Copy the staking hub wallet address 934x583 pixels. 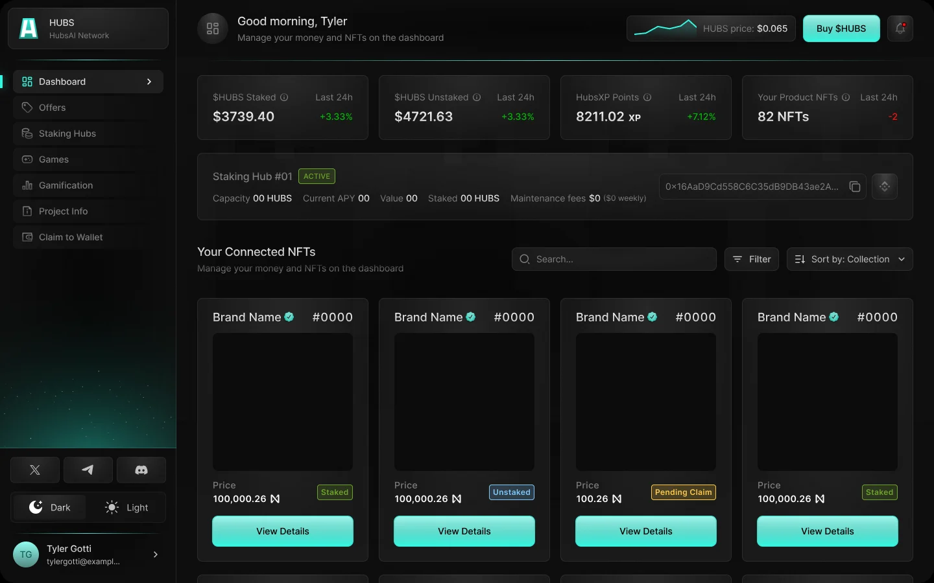[x=855, y=187]
